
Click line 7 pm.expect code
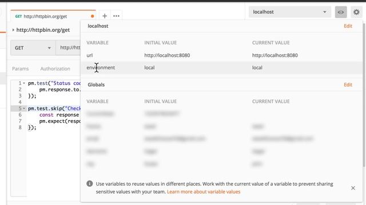point(59,121)
